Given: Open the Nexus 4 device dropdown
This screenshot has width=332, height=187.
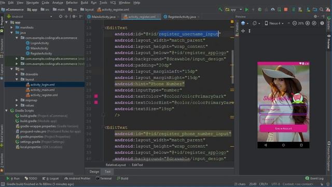Looking at the screenshot, I should (x=274, y=23).
